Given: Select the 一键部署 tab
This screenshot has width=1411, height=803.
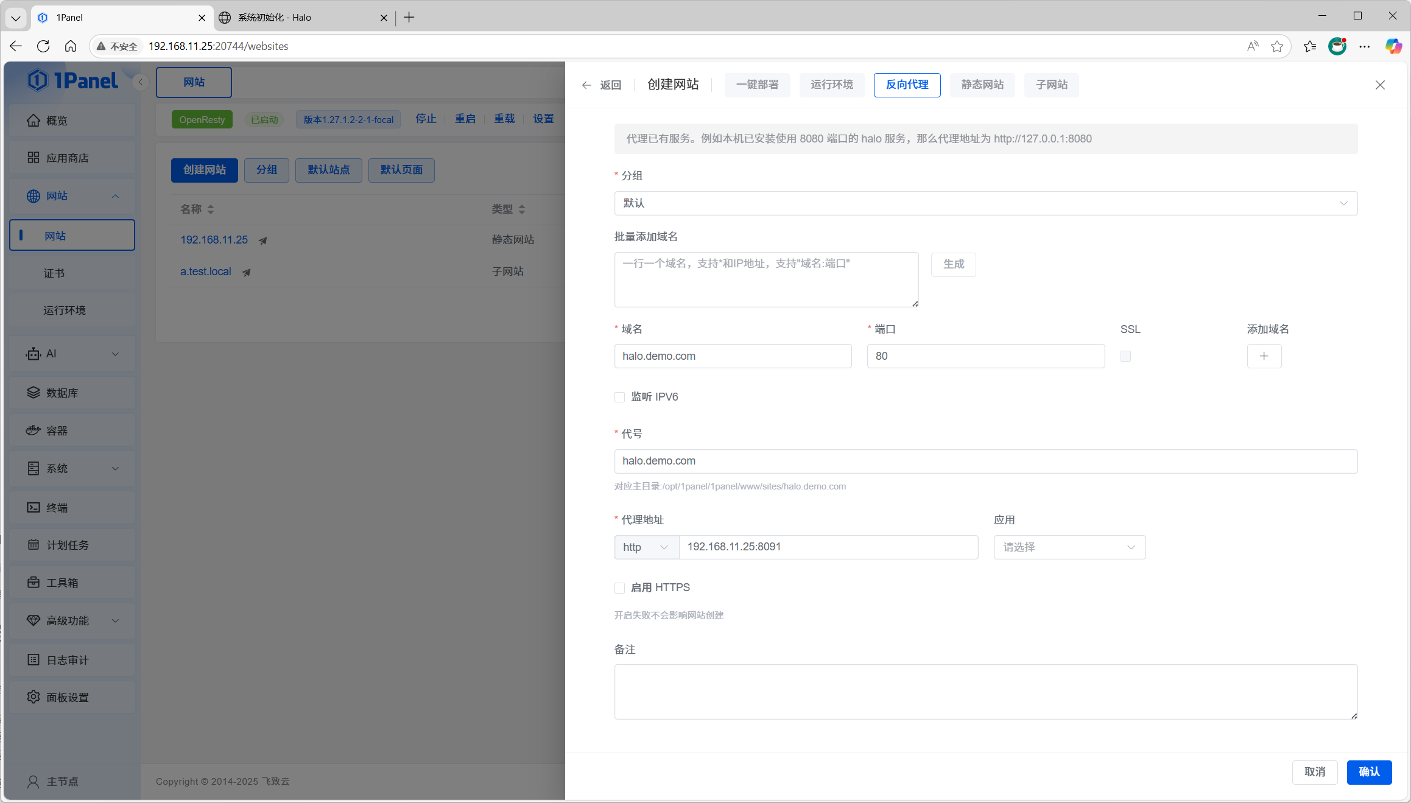Looking at the screenshot, I should pyautogui.click(x=757, y=85).
